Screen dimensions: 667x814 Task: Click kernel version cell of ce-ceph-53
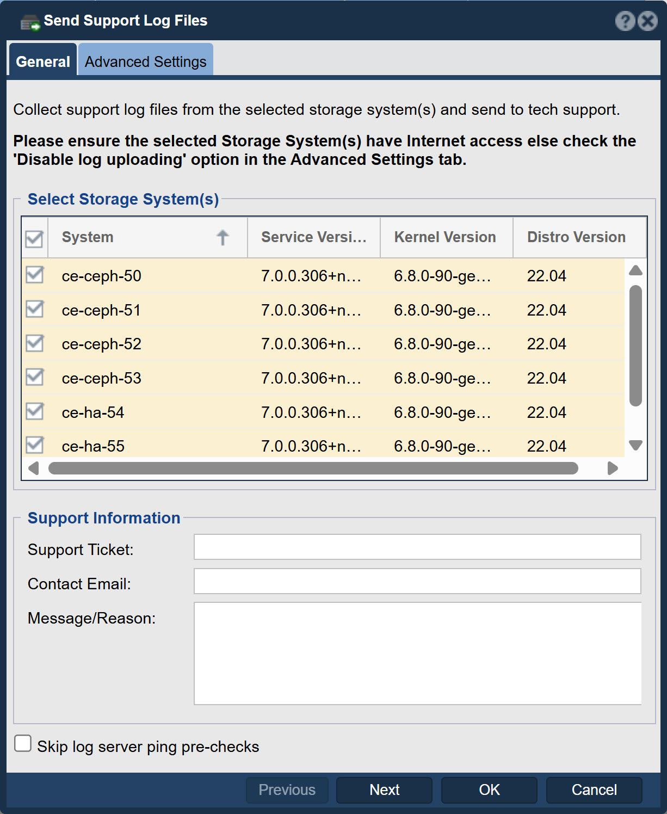[x=443, y=378]
